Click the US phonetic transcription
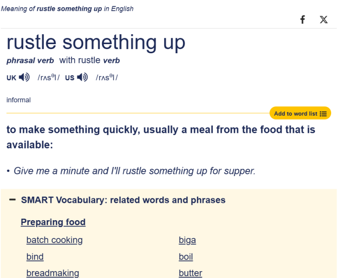This screenshot has width=338, height=278. coord(107,77)
